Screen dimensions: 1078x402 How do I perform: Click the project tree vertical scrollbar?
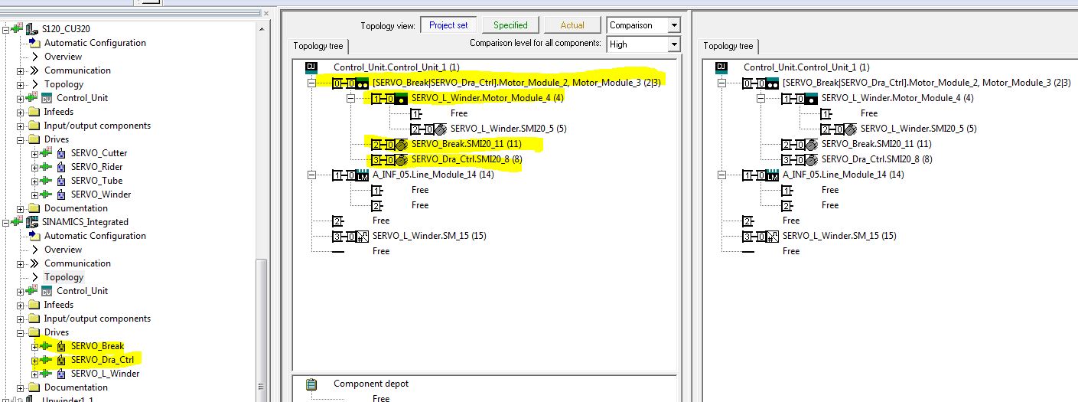click(x=262, y=329)
